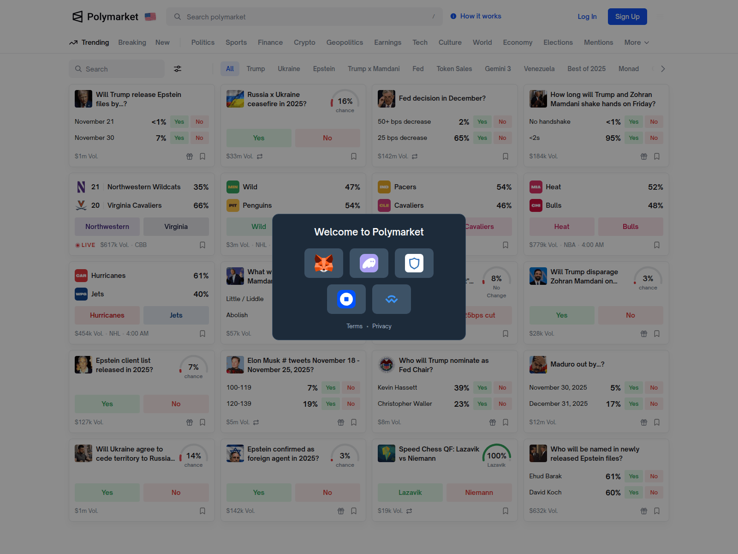The width and height of the screenshot is (738, 554).
Task: Bookmark Hurricanes vs Jets game
Action: click(202, 334)
